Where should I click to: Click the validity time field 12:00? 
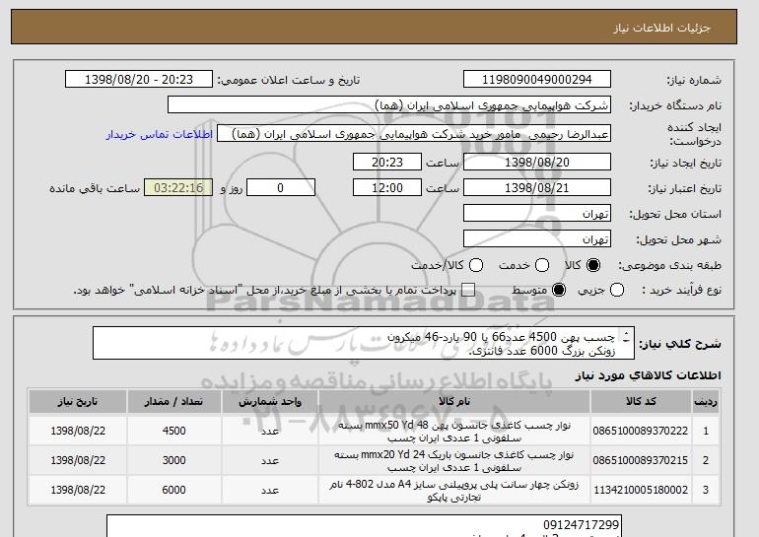(x=387, y=188)
